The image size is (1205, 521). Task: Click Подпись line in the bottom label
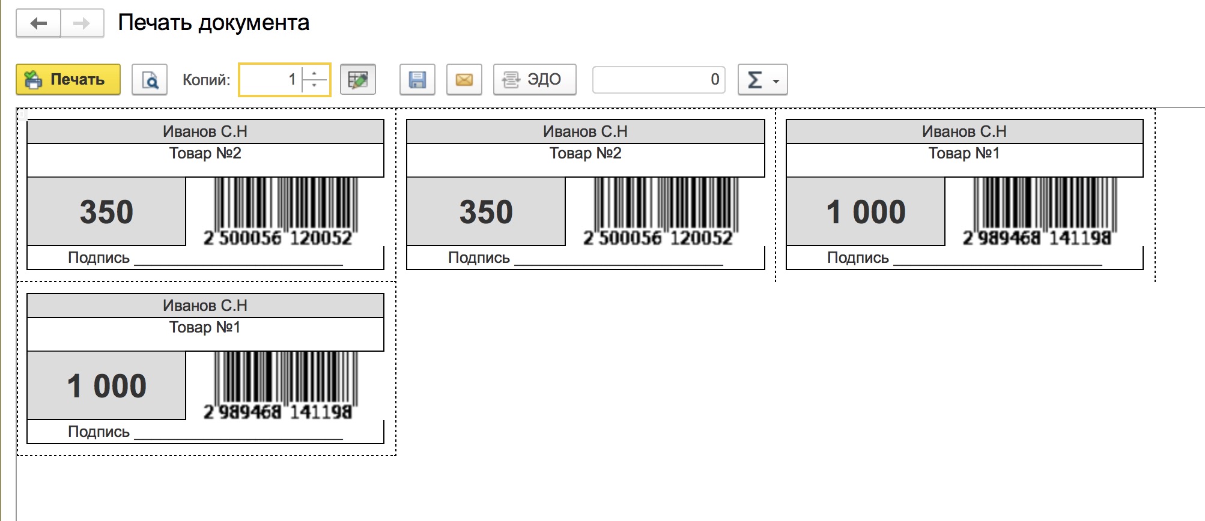205,432
